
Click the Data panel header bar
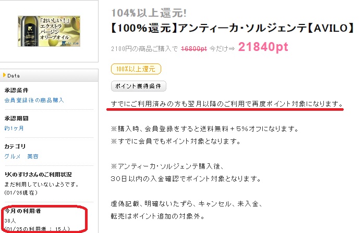[49, 75]
